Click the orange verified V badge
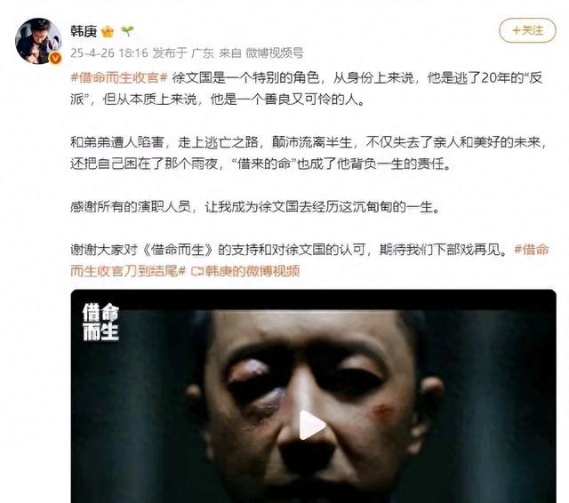Screen dimensions: 569x503 click(55, 58)
